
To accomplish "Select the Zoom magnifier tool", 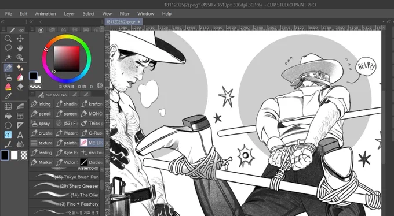I will tap(8, 38).
